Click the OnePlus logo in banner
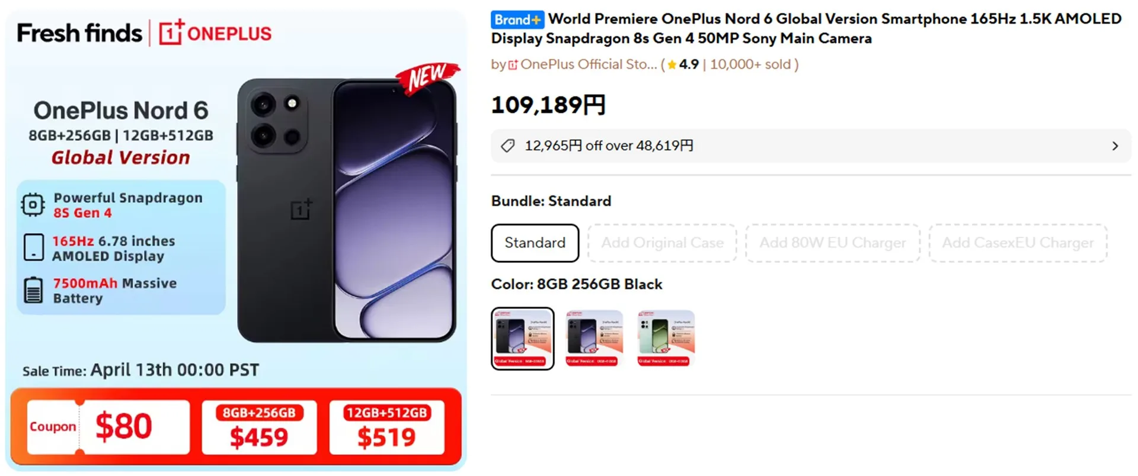 point(215,33)
